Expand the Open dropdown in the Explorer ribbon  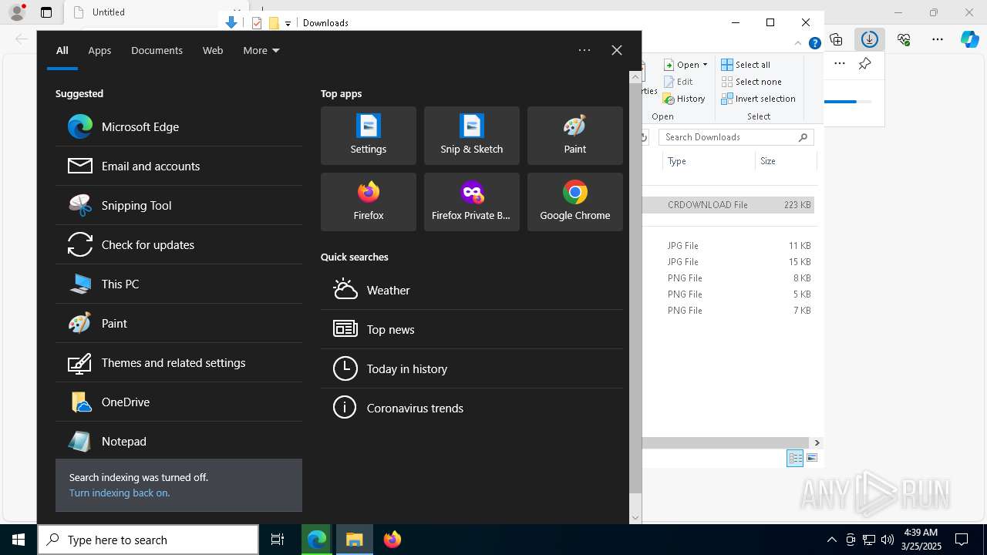(x=686, y=65)
